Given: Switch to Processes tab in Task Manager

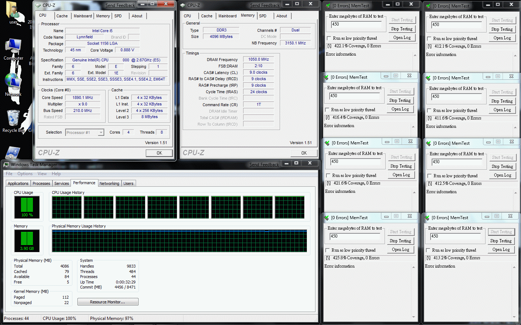Looking at the screenshot, I should (x=41, y=183).
